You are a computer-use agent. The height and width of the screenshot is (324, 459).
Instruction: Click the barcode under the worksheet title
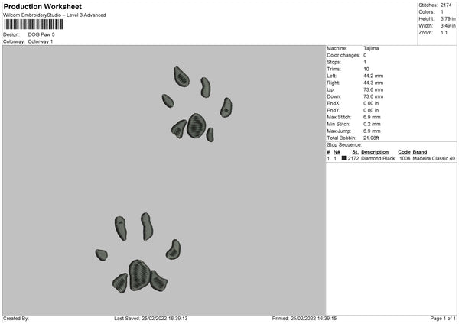click(34, 24)
